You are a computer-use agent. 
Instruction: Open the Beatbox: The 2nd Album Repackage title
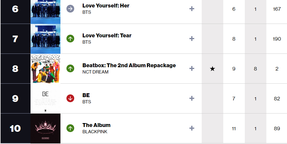(x=129, y=65)
